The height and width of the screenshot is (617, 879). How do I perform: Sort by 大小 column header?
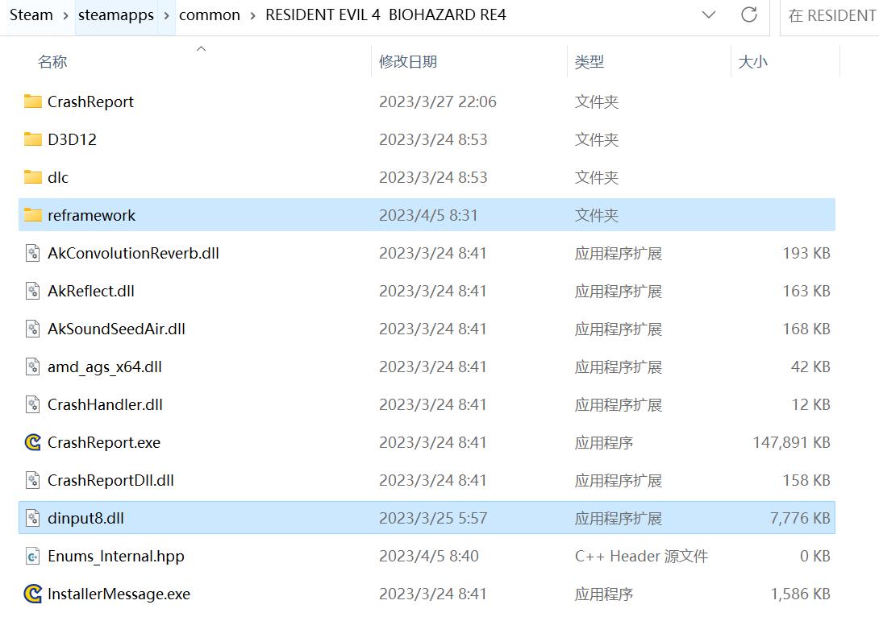(x=753, y=61)
